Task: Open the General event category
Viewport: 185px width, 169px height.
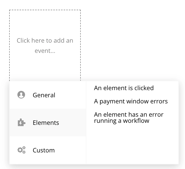Action: pyautogui.click(x=44, y=95)
